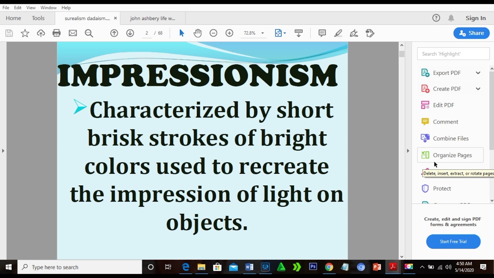
Task: Activate the selection arrow tool
Action: coord(182,33)
